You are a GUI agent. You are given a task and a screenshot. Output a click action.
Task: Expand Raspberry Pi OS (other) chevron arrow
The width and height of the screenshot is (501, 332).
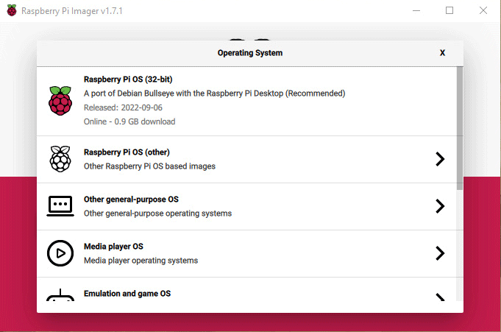(440, 159)
